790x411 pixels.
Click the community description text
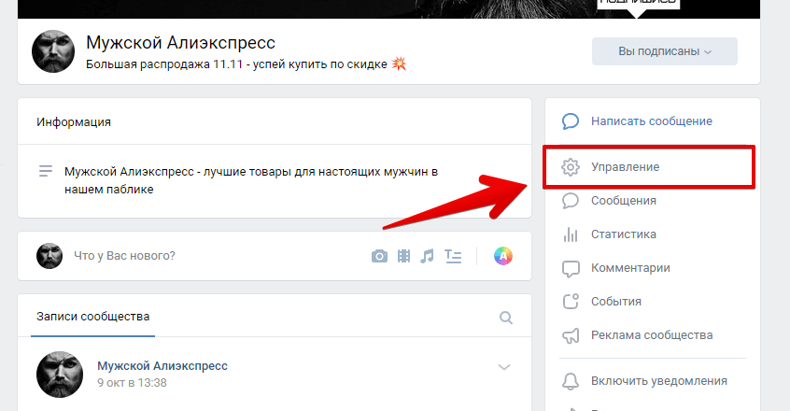pos(251,180)
